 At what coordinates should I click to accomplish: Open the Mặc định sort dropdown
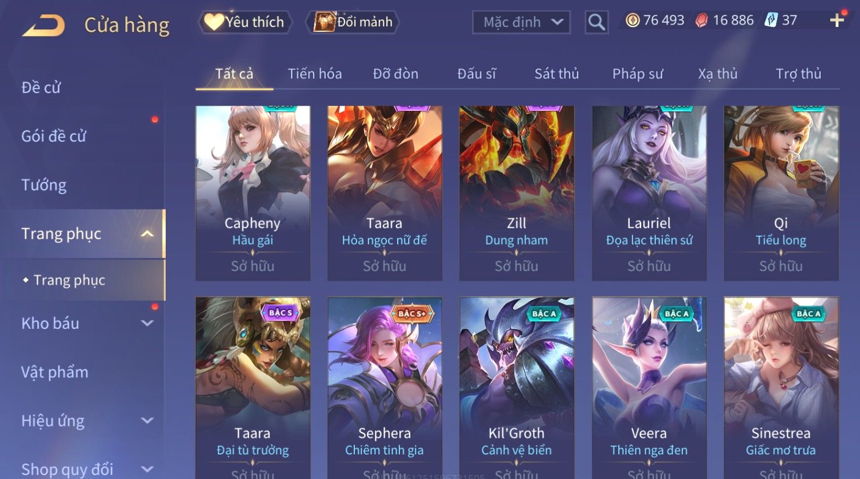[x=521, y=22]
